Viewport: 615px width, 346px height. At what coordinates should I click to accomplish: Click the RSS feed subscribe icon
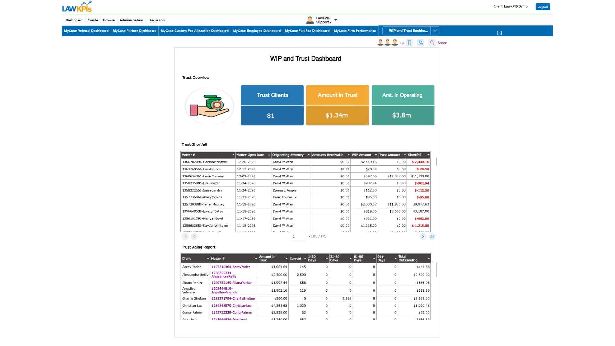(x=421, y=43)
